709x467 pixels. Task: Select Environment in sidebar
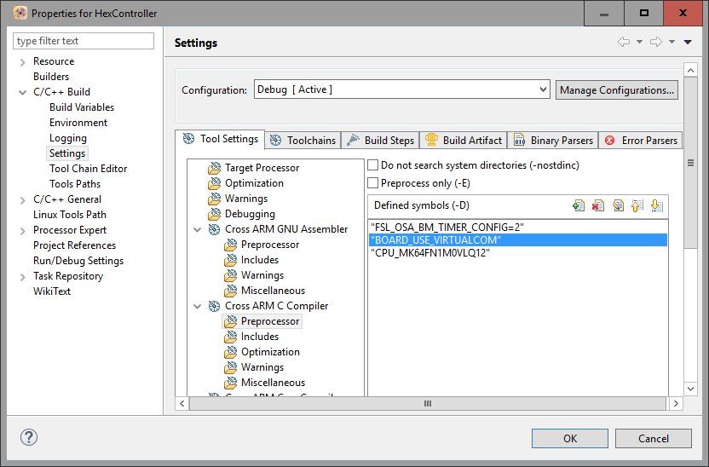78,123
